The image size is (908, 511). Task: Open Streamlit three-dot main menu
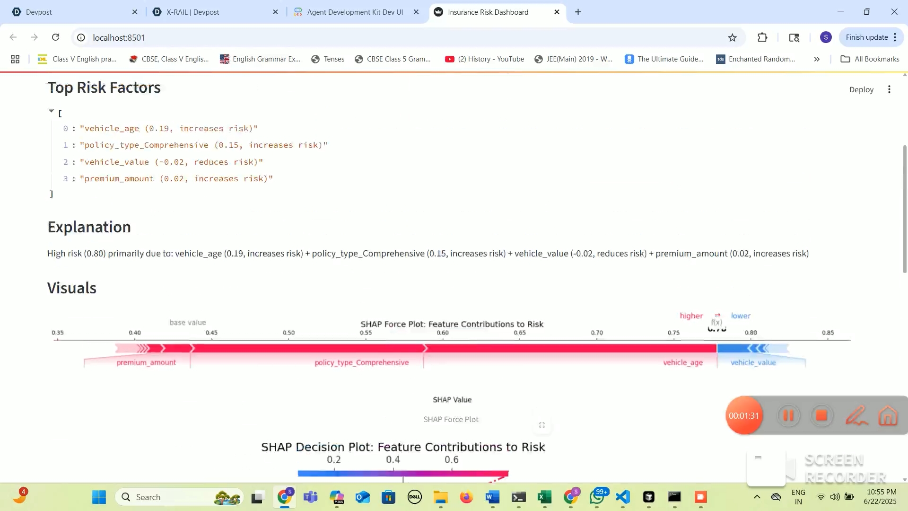click(x=889, y=89)
